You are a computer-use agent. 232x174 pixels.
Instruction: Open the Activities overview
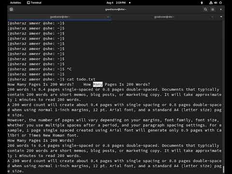[x=15, y=2]
